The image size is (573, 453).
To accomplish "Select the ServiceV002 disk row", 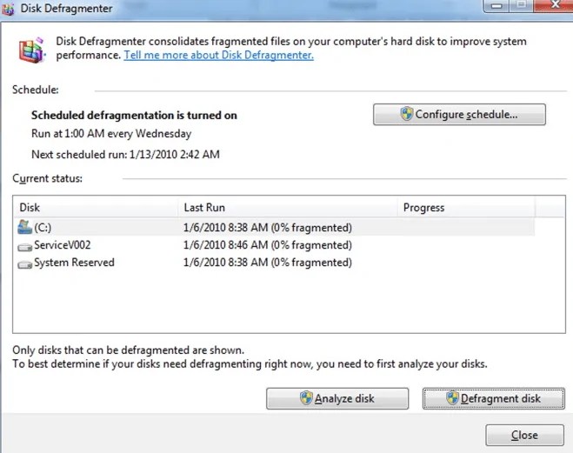I will click(x=274, y=245).
